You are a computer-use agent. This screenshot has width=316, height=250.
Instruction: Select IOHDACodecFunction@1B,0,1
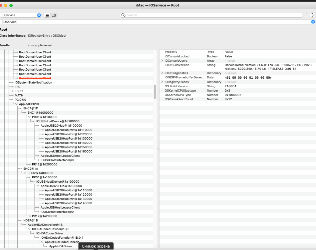point(62,238)
